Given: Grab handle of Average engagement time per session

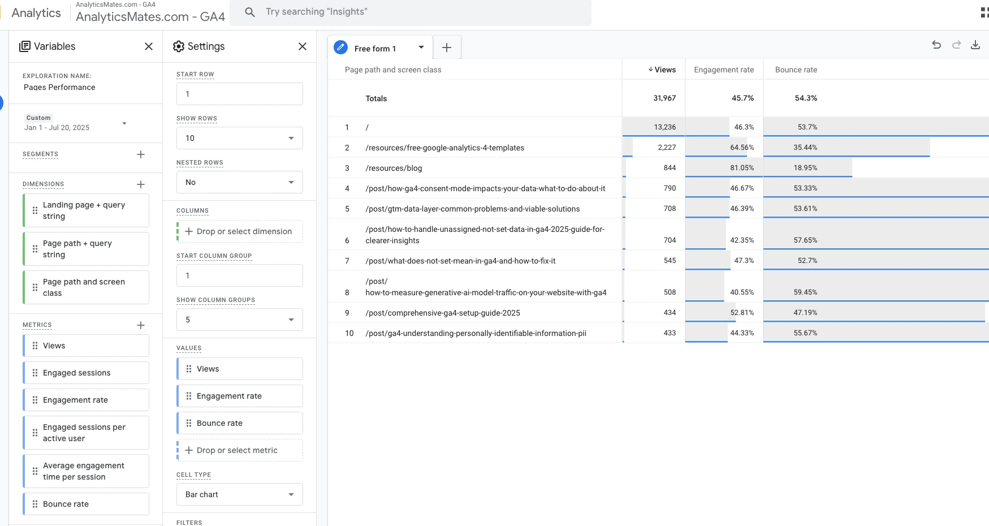Looking at the screenshot, I should click(x=35, y=471).
